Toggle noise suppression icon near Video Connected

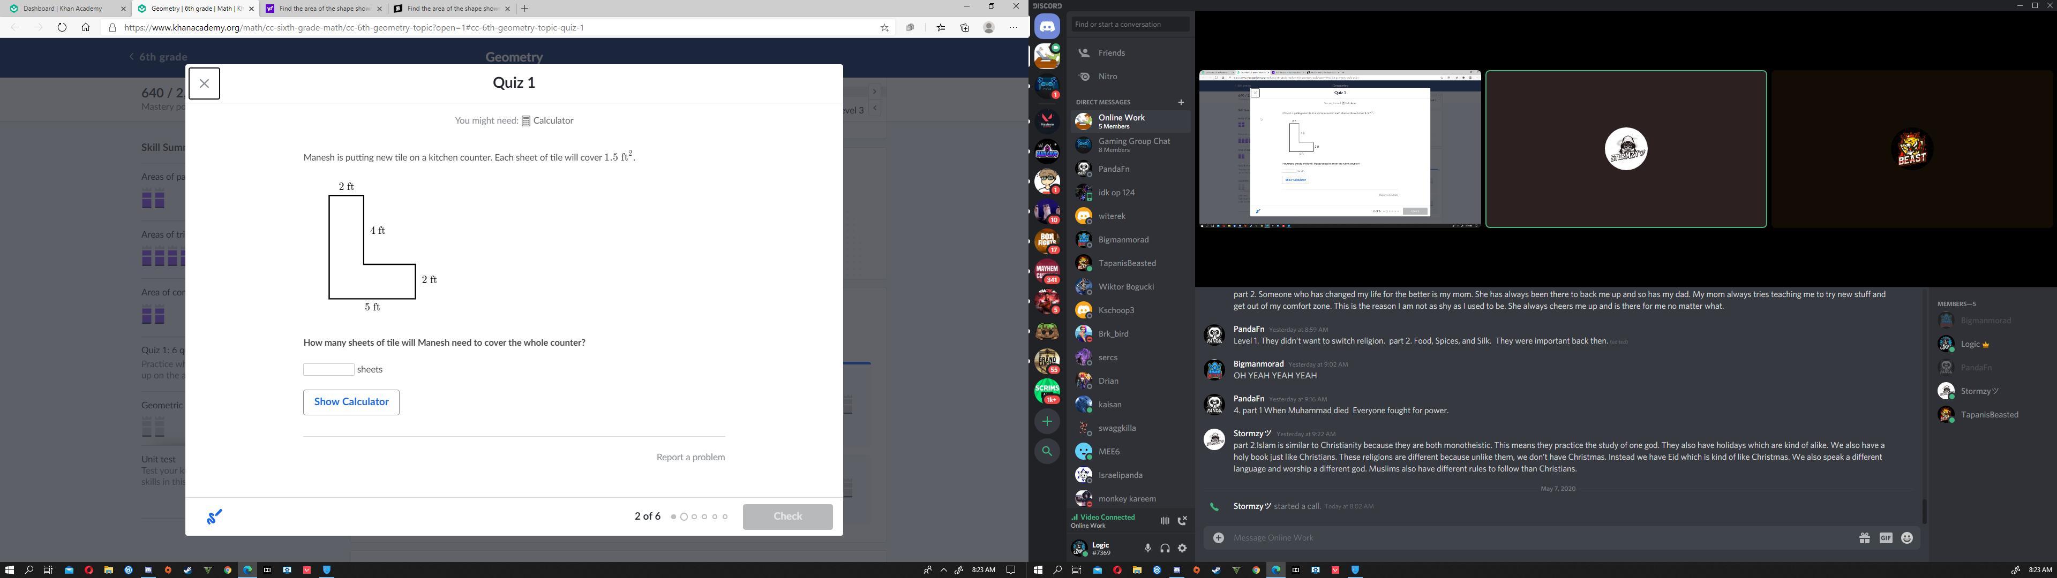[1165, 521]
